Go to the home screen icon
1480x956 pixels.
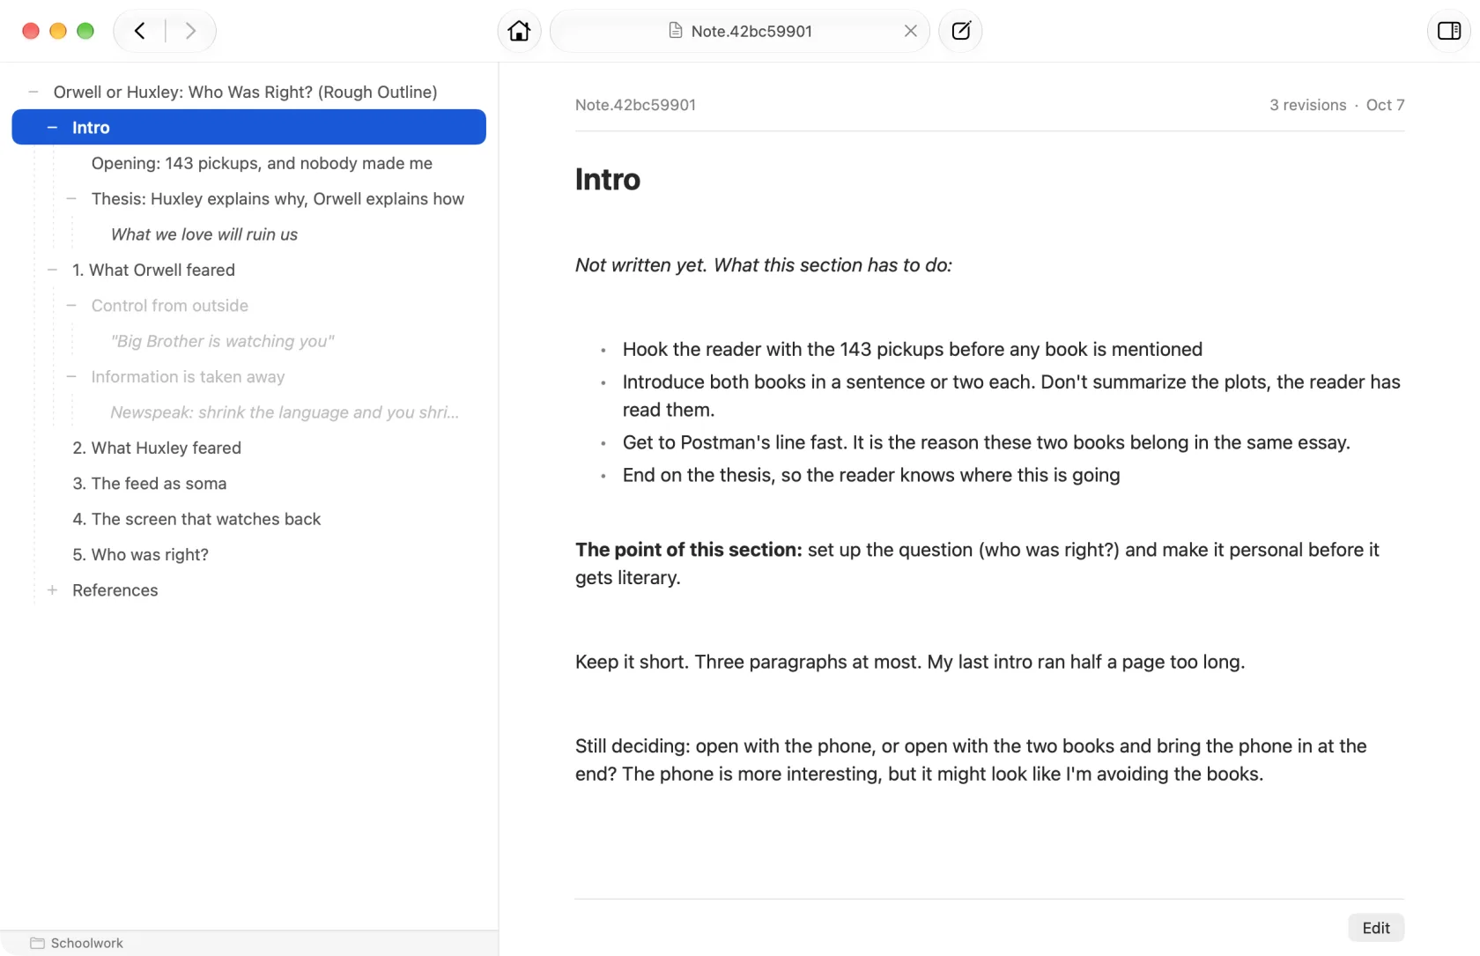point(519,31)
